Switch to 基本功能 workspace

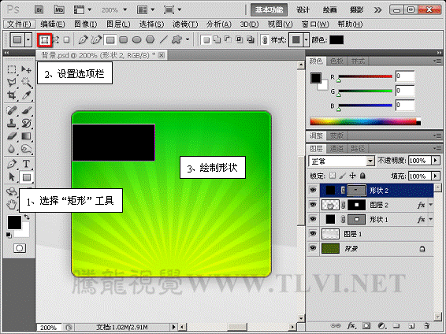click(269, 10)
